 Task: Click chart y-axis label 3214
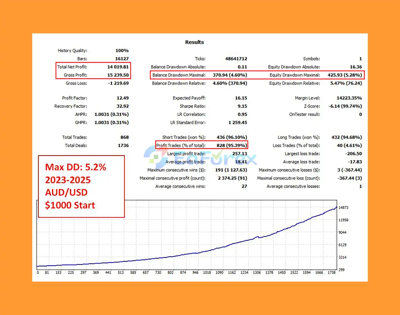coord(342,258)
